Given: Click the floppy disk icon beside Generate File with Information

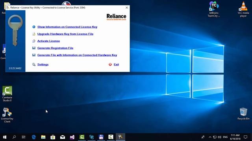Looking at the screenshot, I should pyautogui.click(x=34, y=55).
